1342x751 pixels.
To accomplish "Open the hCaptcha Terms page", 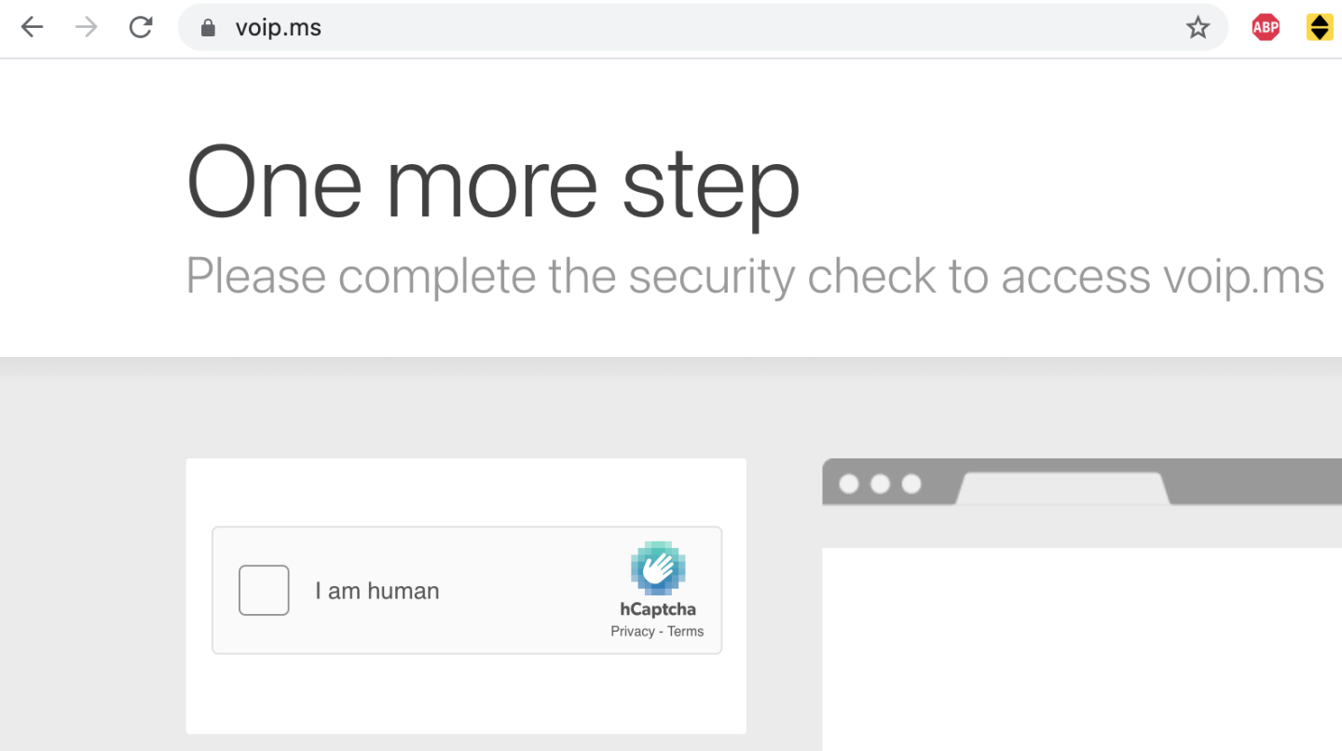I will point(686,631).
